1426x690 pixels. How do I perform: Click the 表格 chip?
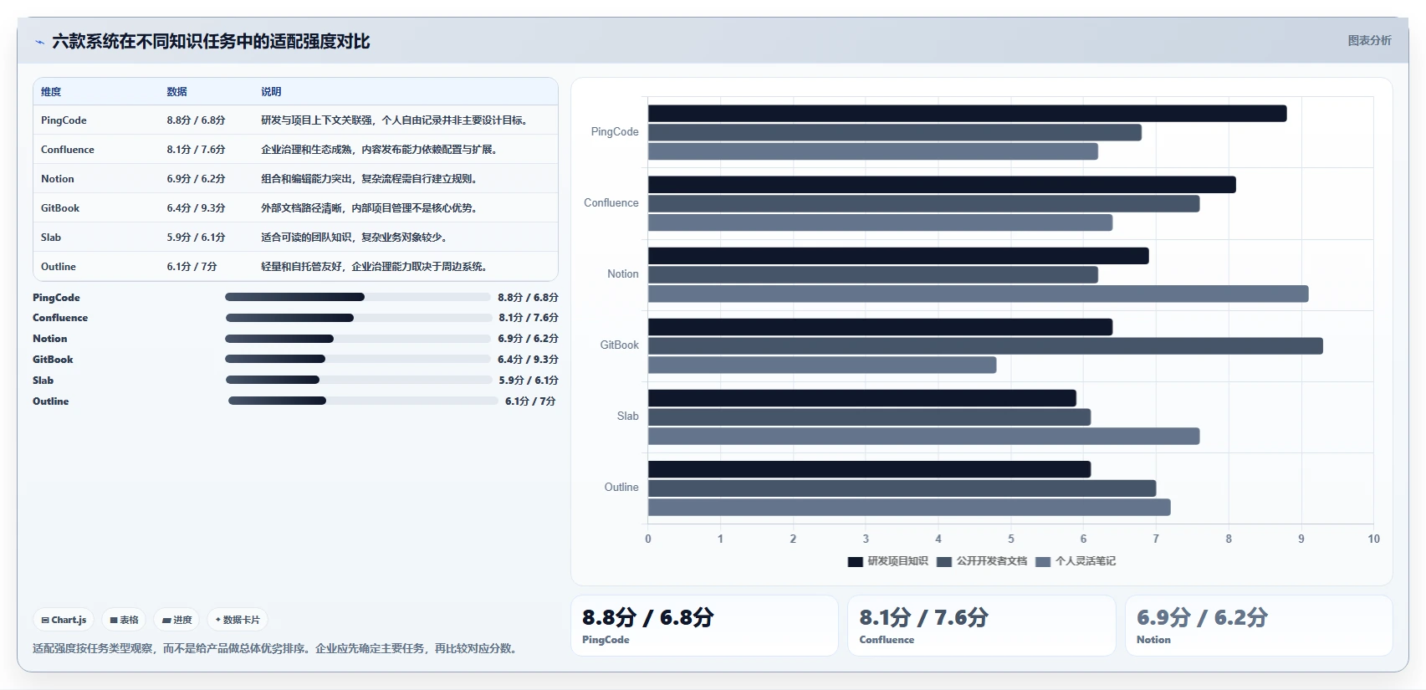[124, 620]
